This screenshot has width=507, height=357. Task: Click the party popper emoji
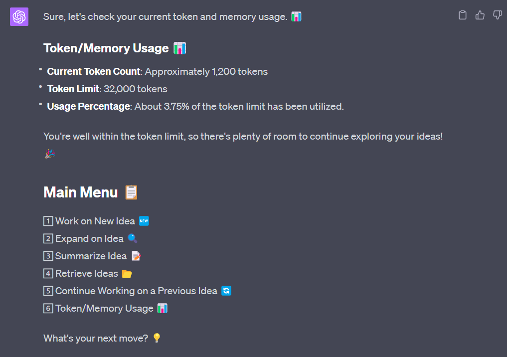pyautogui.click(x=50, y=154)
